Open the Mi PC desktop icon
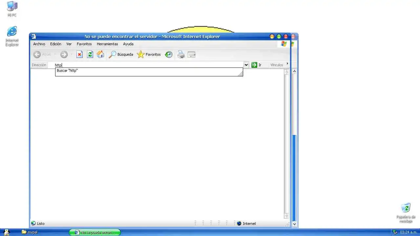The height and width of the screenshot is (236, 420). tap(12, 9)
